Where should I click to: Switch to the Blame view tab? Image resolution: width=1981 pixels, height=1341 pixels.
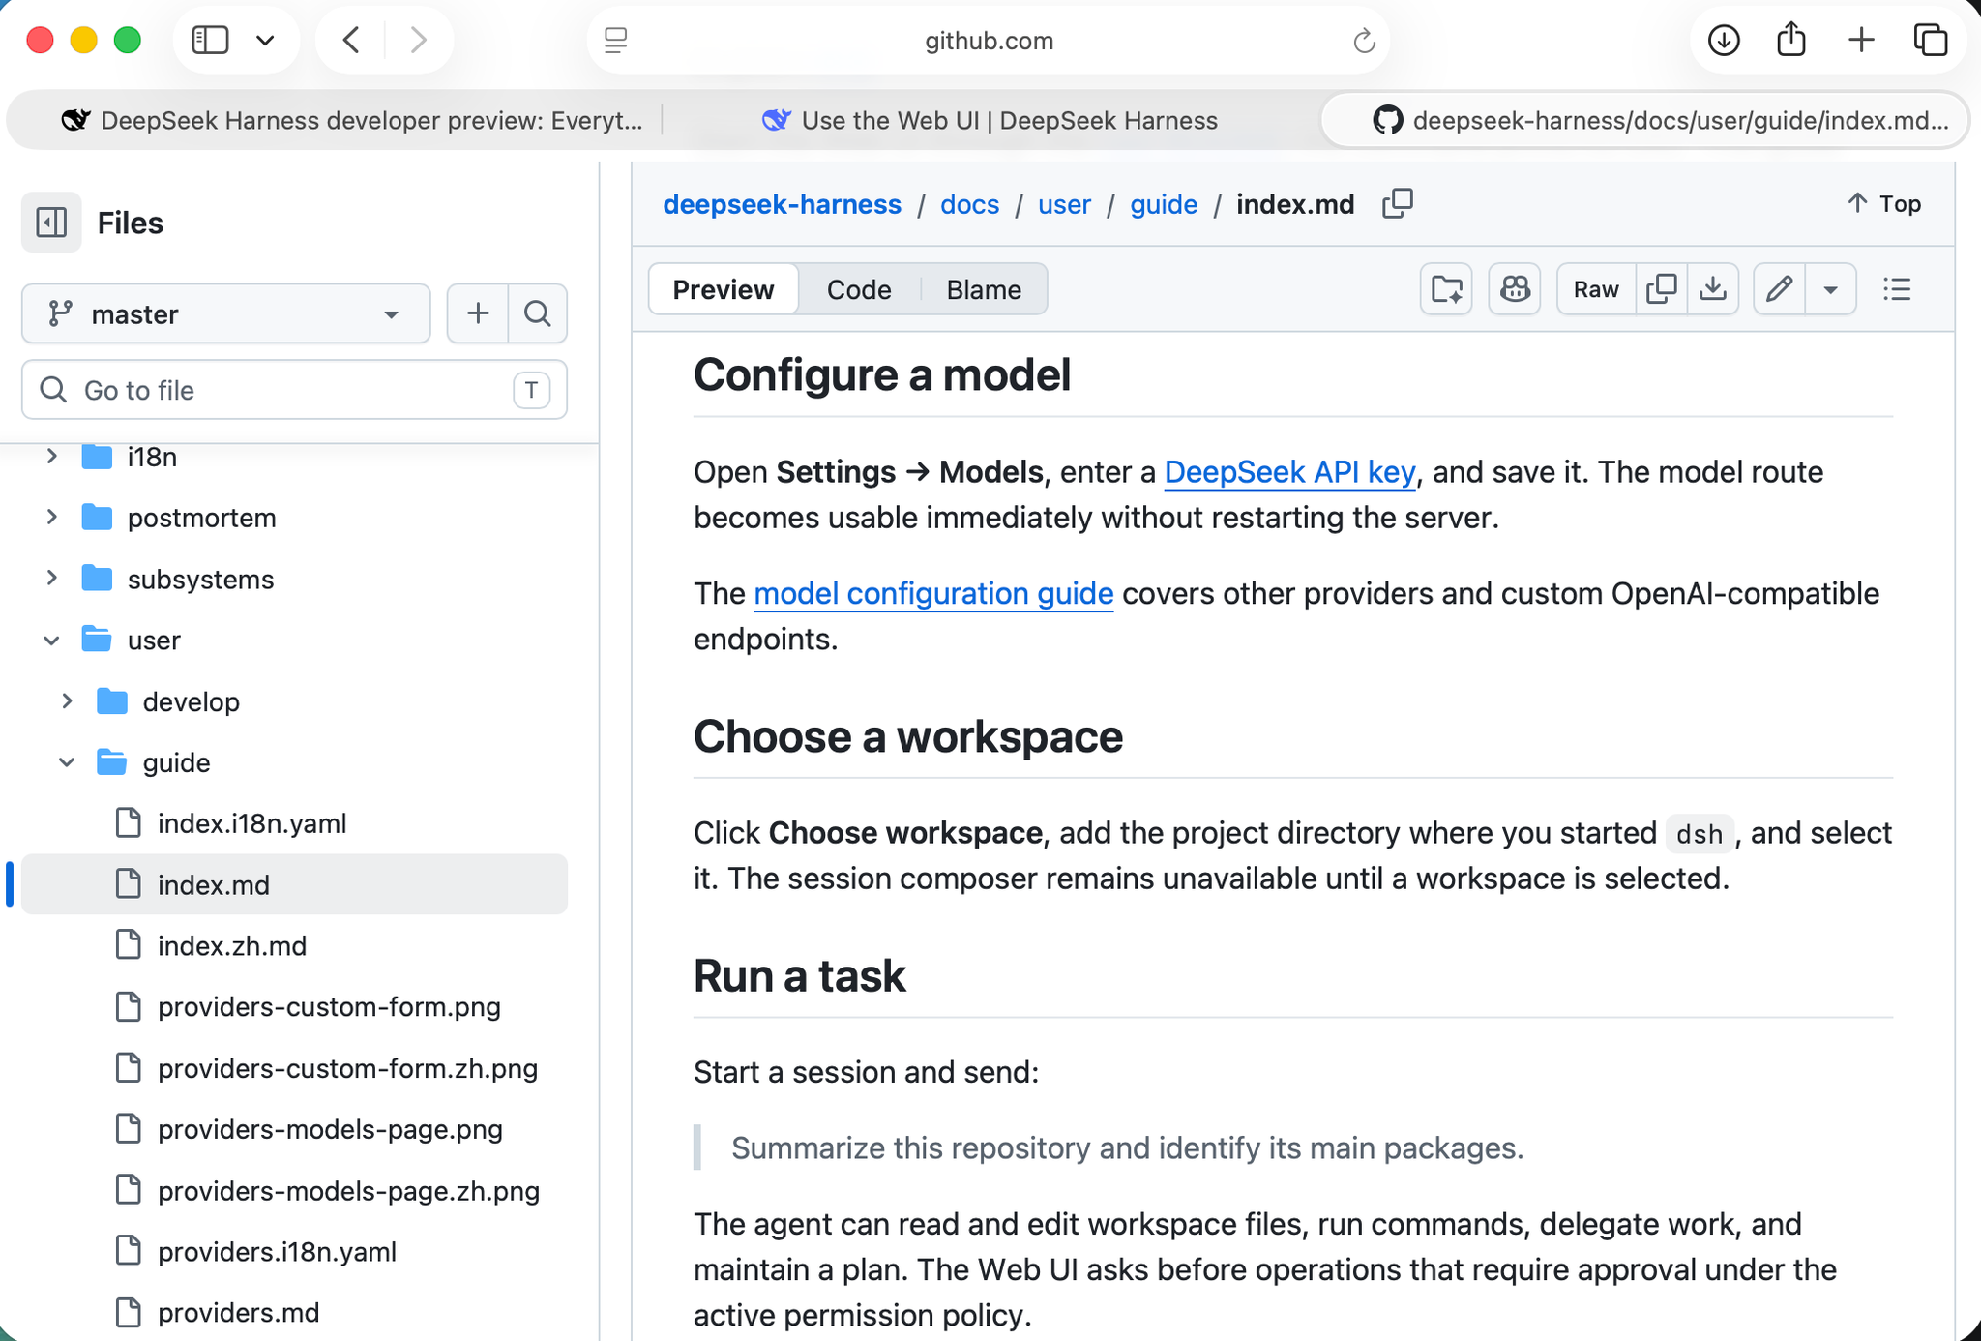(x=984, y=289)
